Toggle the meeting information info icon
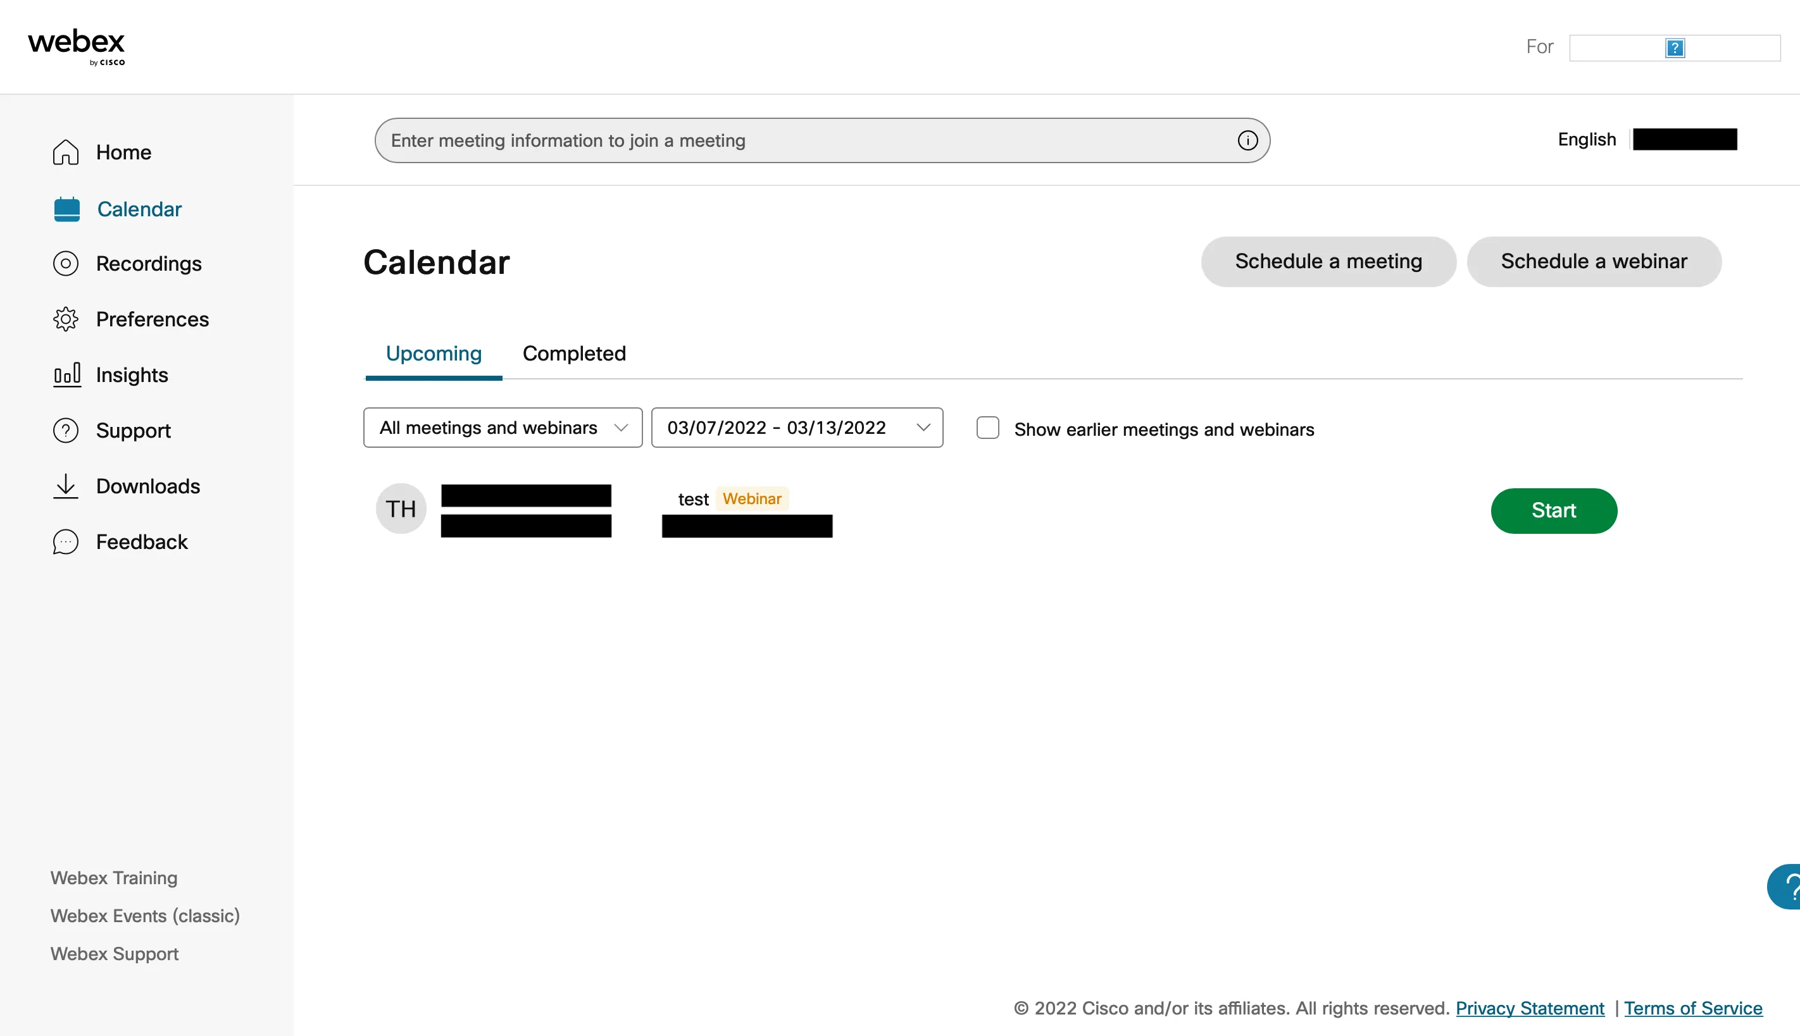1800x1036 pixels. [x=1247, y=140]
